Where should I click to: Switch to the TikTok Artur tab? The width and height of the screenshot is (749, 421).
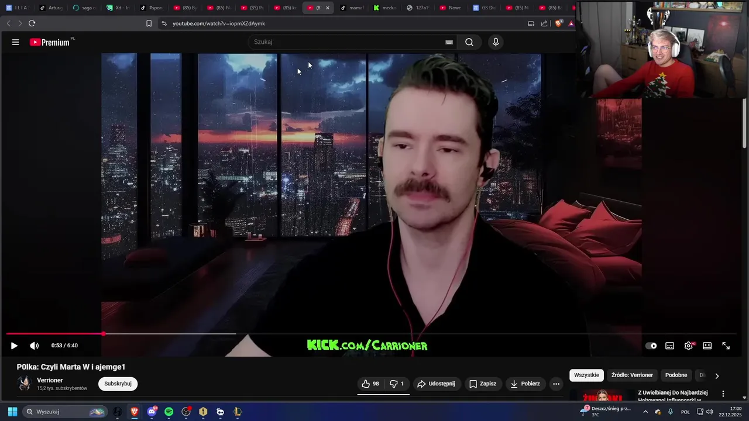click(x=51, y=8)
